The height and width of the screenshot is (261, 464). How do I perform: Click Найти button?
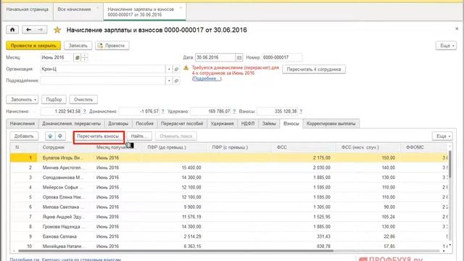click(x=139, y=136)
